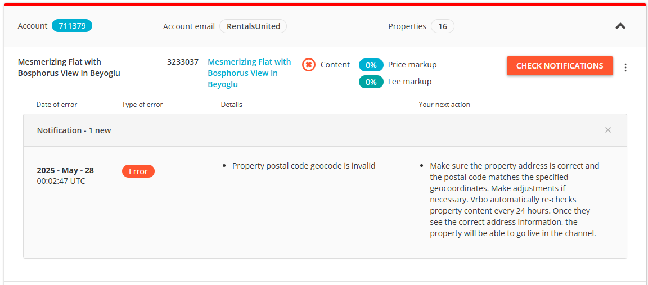648x285 pixels.
Task: Click the 0% Fee markup badge
Action: (371, 82)
